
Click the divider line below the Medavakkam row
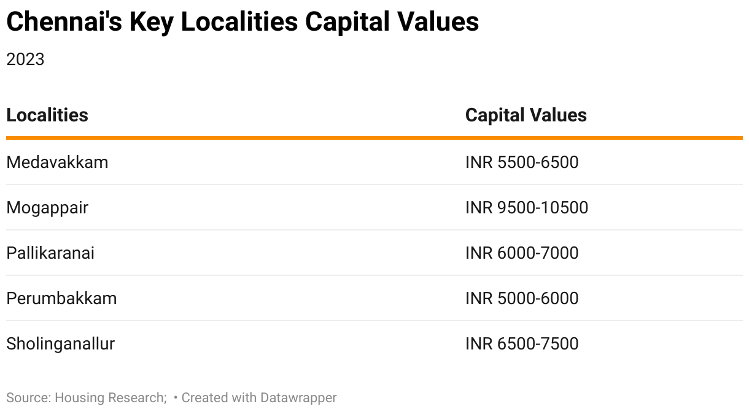(x=374, y=185)
